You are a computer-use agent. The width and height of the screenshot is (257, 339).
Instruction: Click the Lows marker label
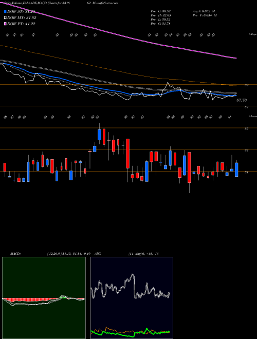point(252,116)
